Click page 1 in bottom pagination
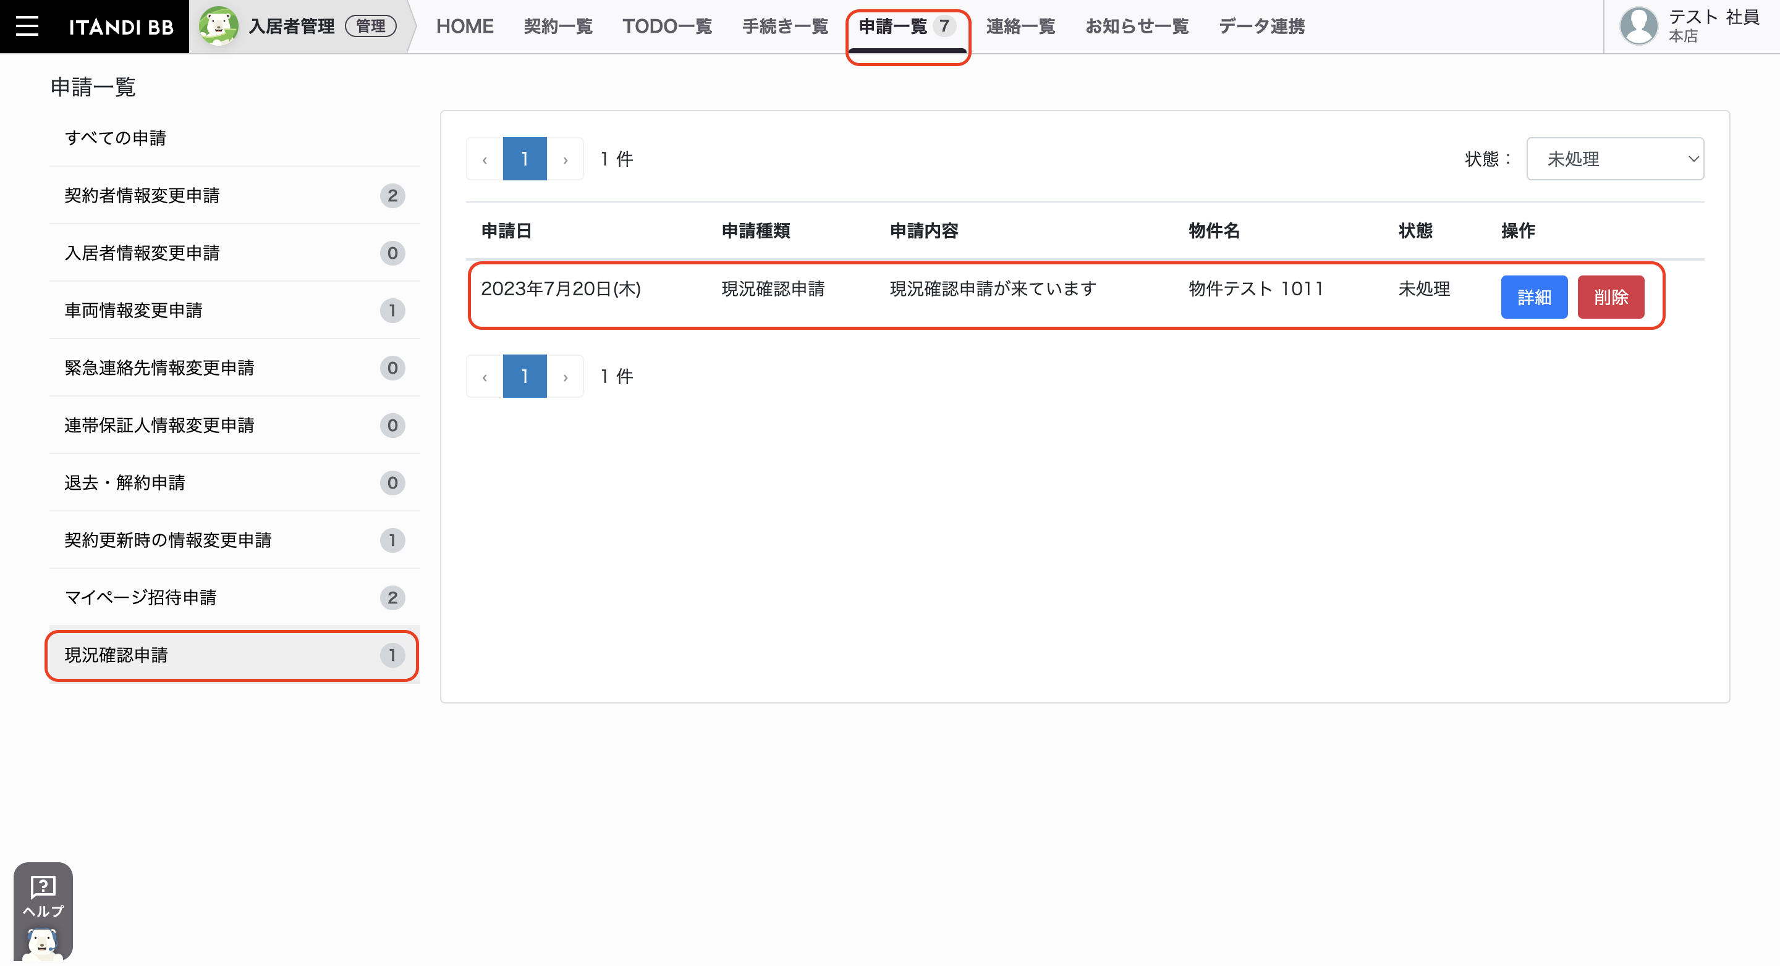Screen dimensions: 1780x966 [x=525, y=376]
